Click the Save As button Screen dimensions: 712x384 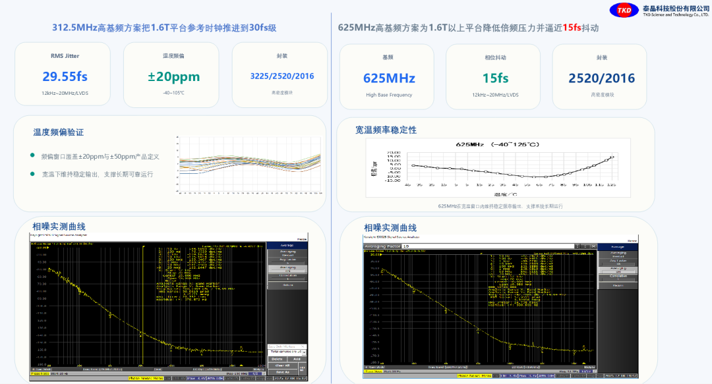click(x=282, y=372)
